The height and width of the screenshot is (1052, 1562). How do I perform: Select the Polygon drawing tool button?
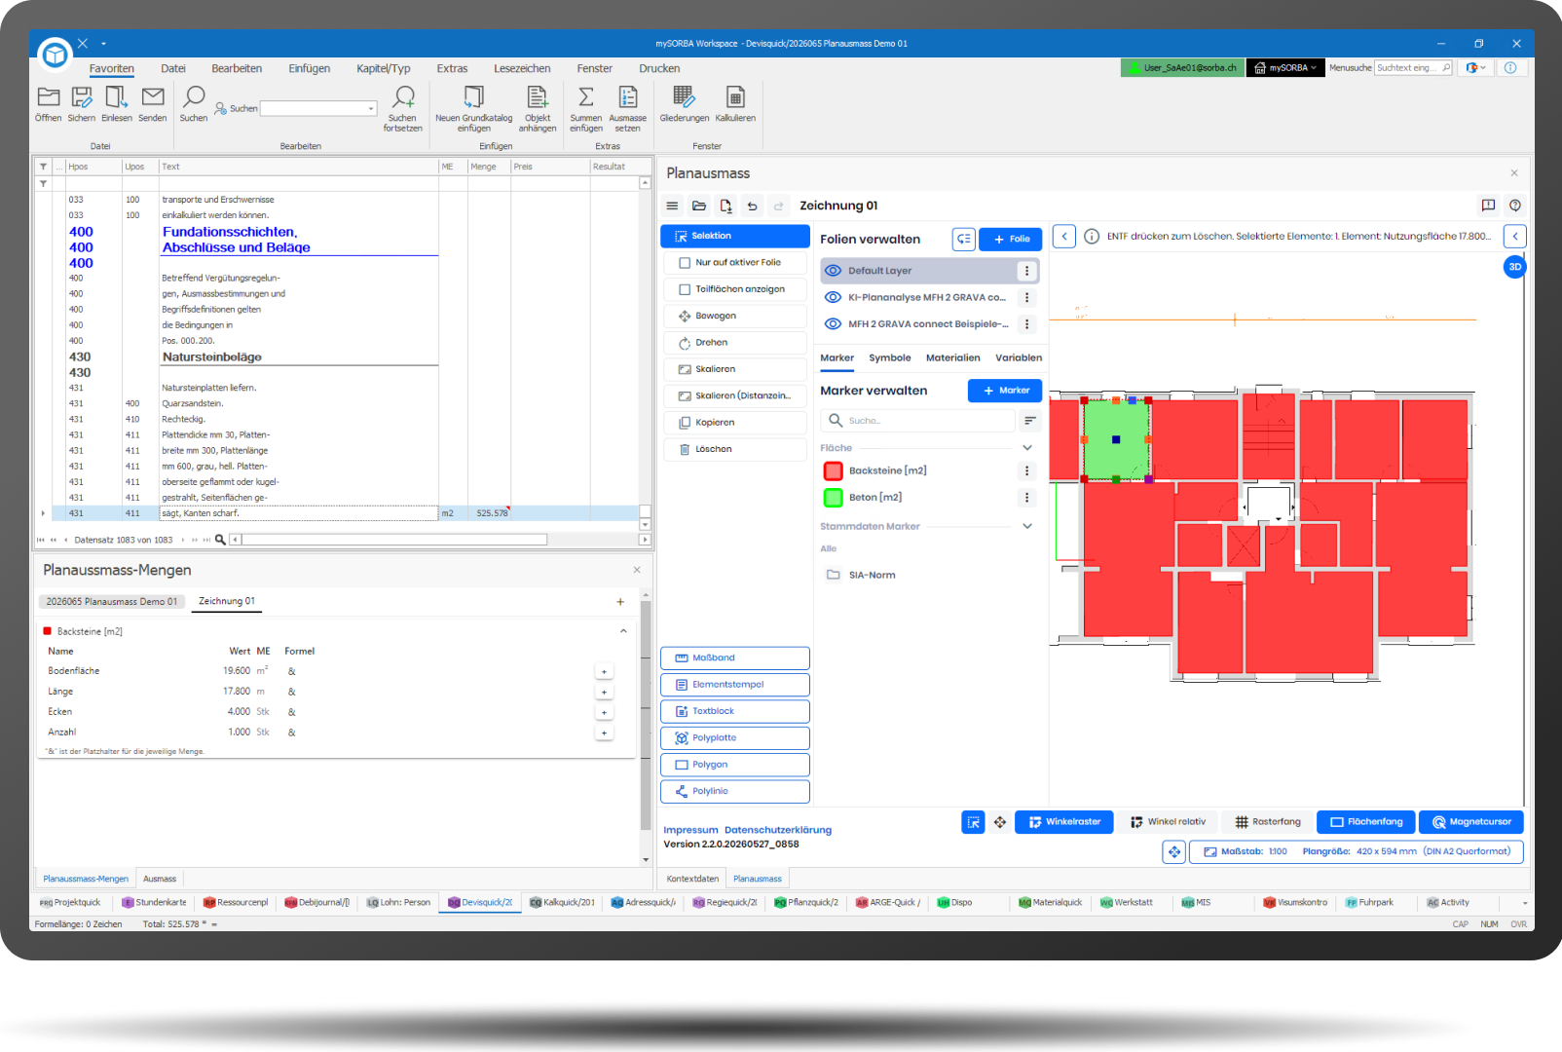[735, 765]
